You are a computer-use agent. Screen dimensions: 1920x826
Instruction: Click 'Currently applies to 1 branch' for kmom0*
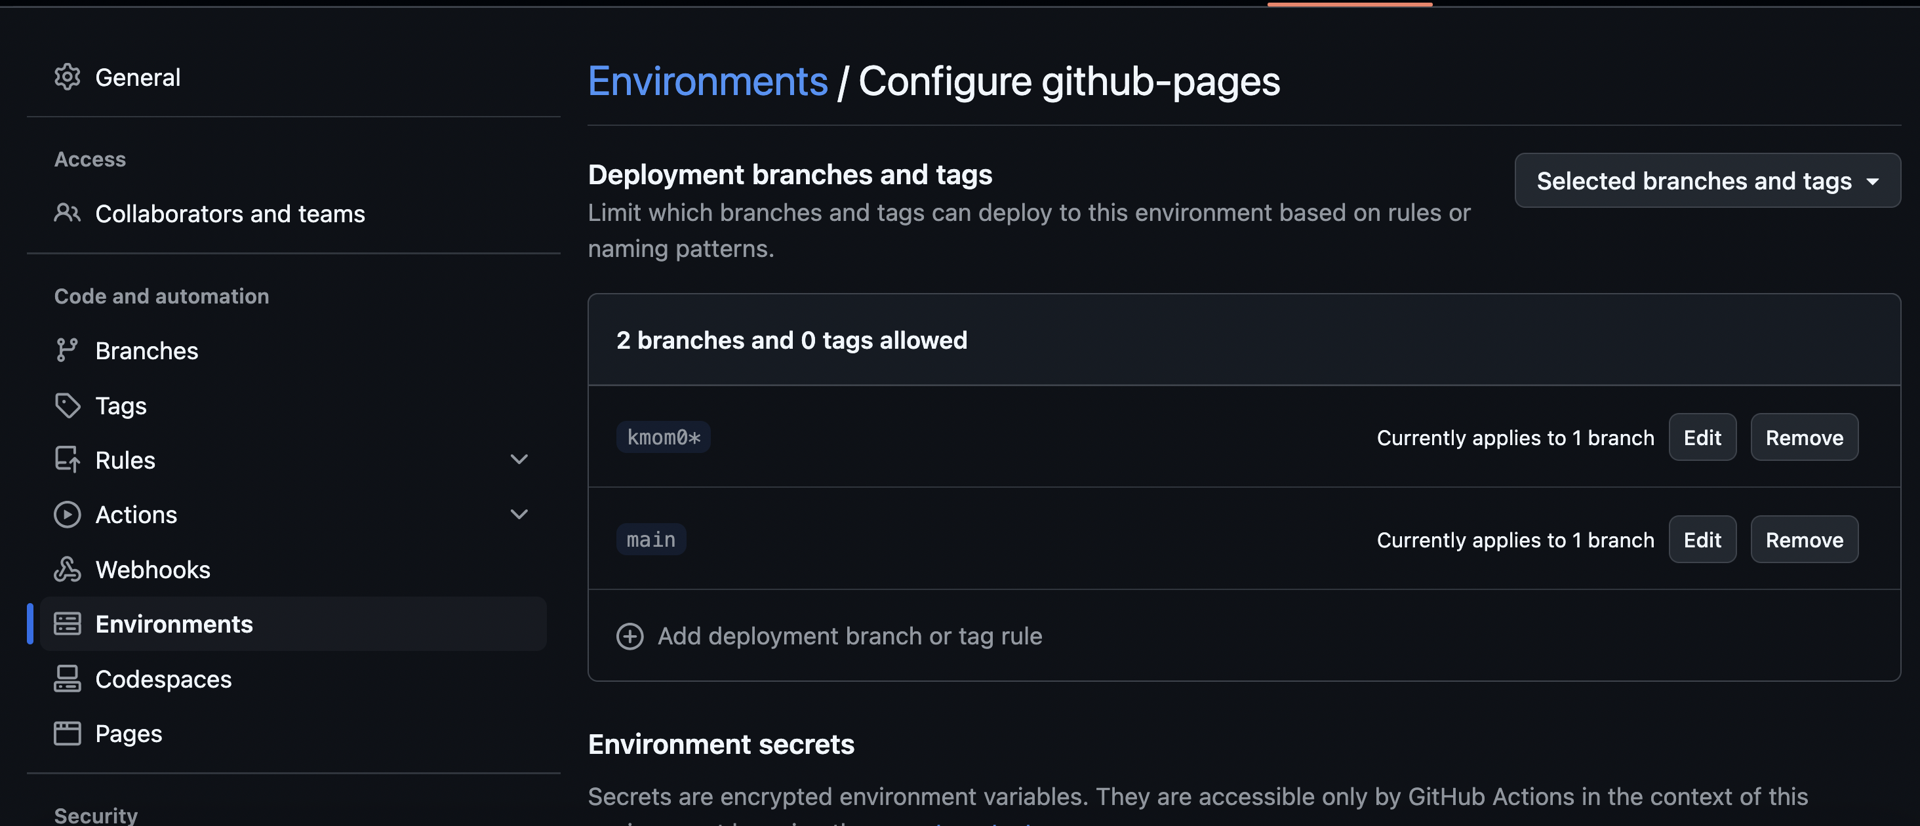pyautogui.click(x=1515, y=438)
